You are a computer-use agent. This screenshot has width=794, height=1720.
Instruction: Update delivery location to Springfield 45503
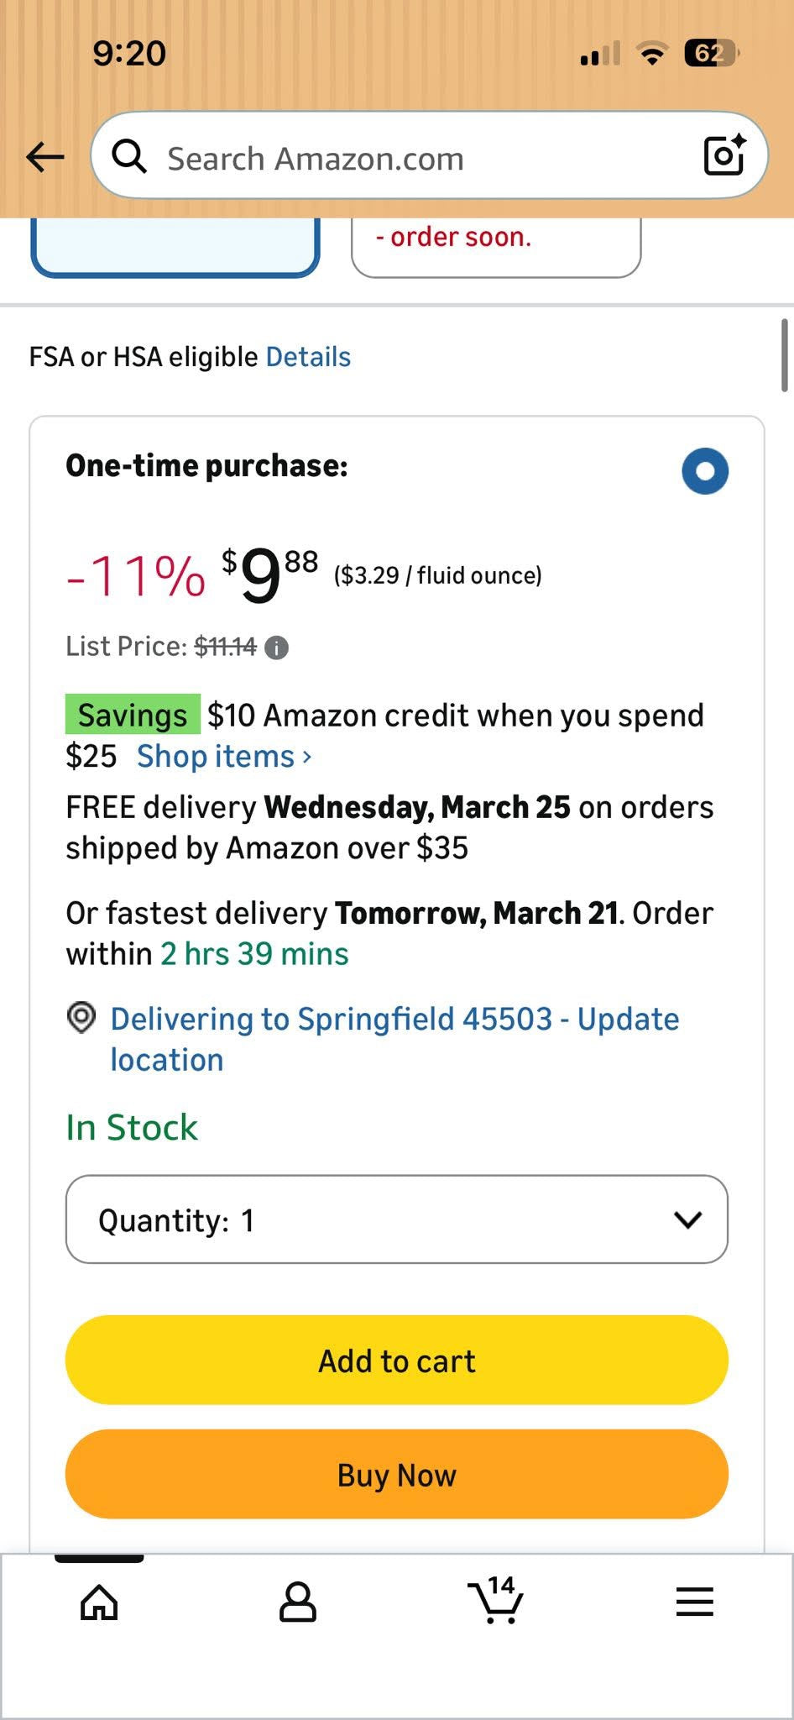click(x=394, y=1039)
